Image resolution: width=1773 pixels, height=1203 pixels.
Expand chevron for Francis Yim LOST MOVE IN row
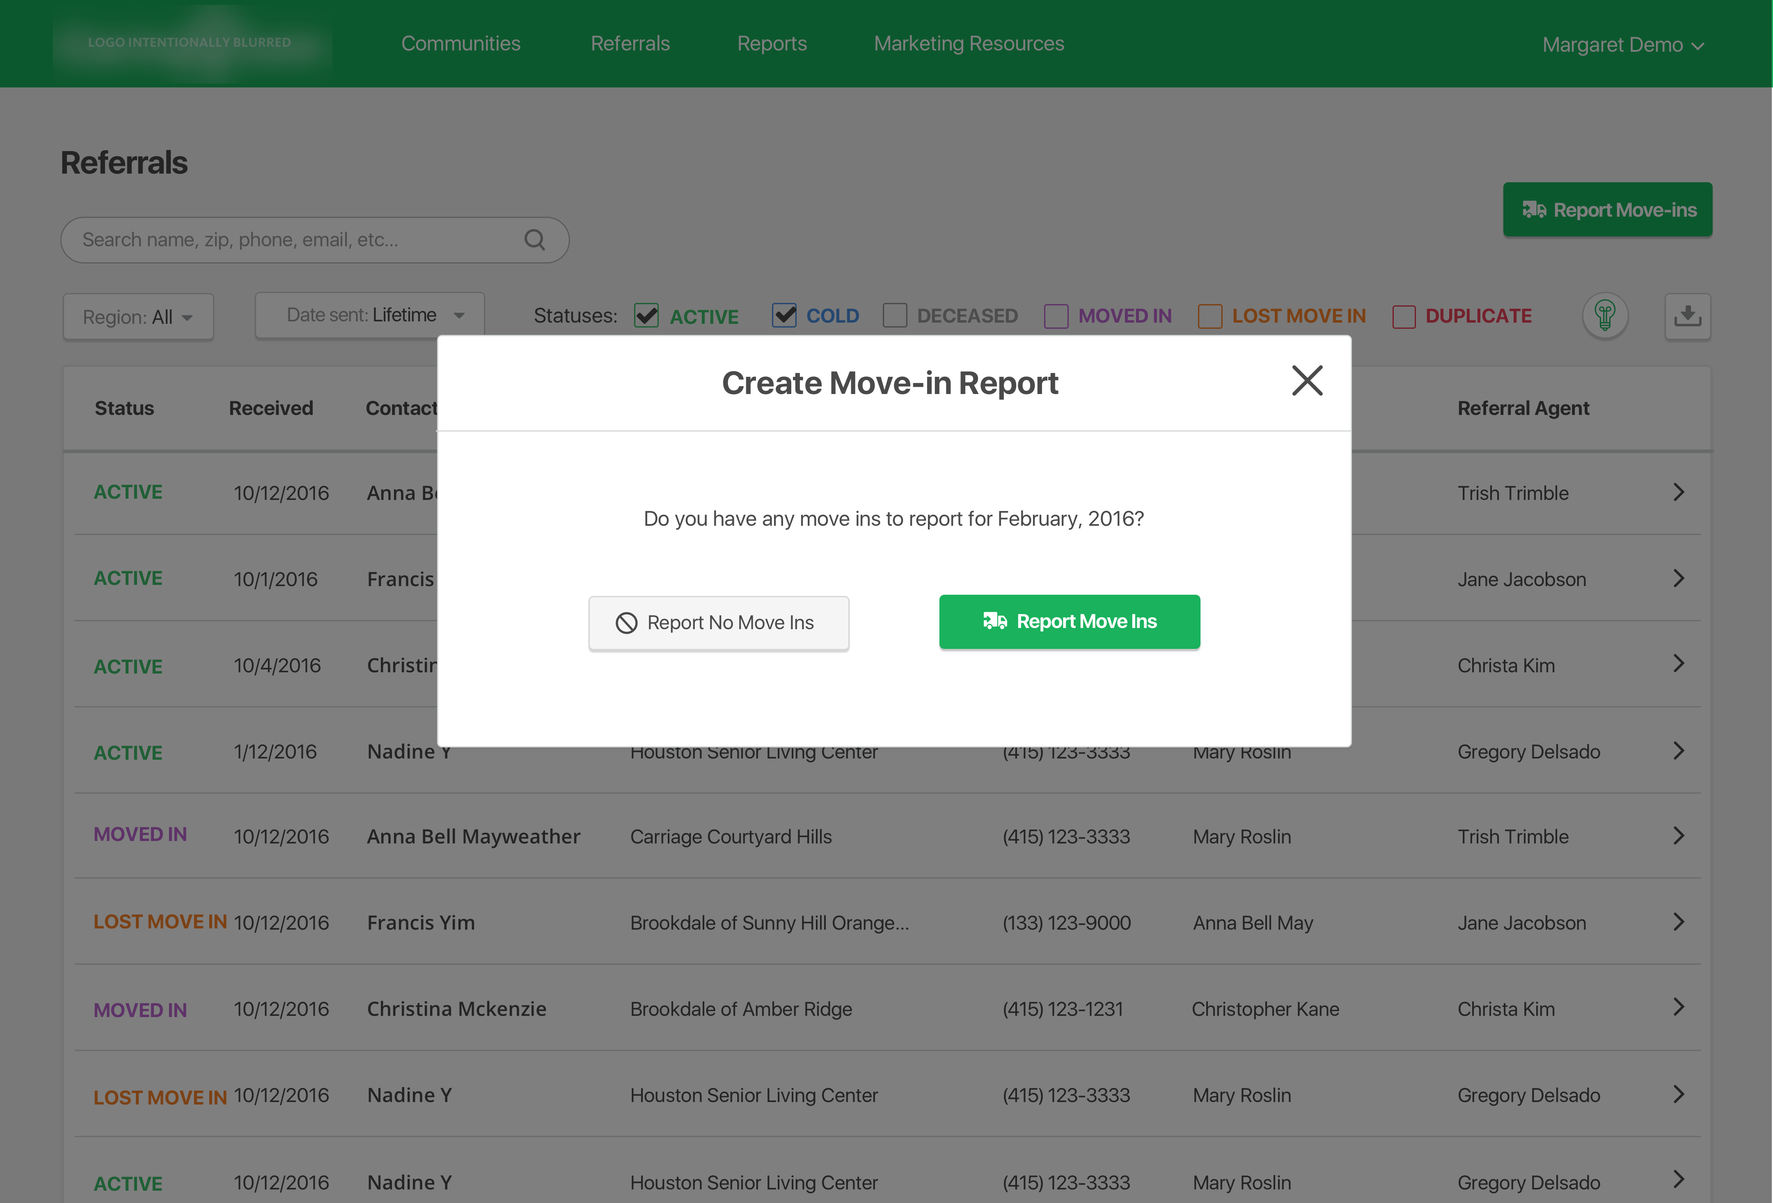[x=1679, y=921]
